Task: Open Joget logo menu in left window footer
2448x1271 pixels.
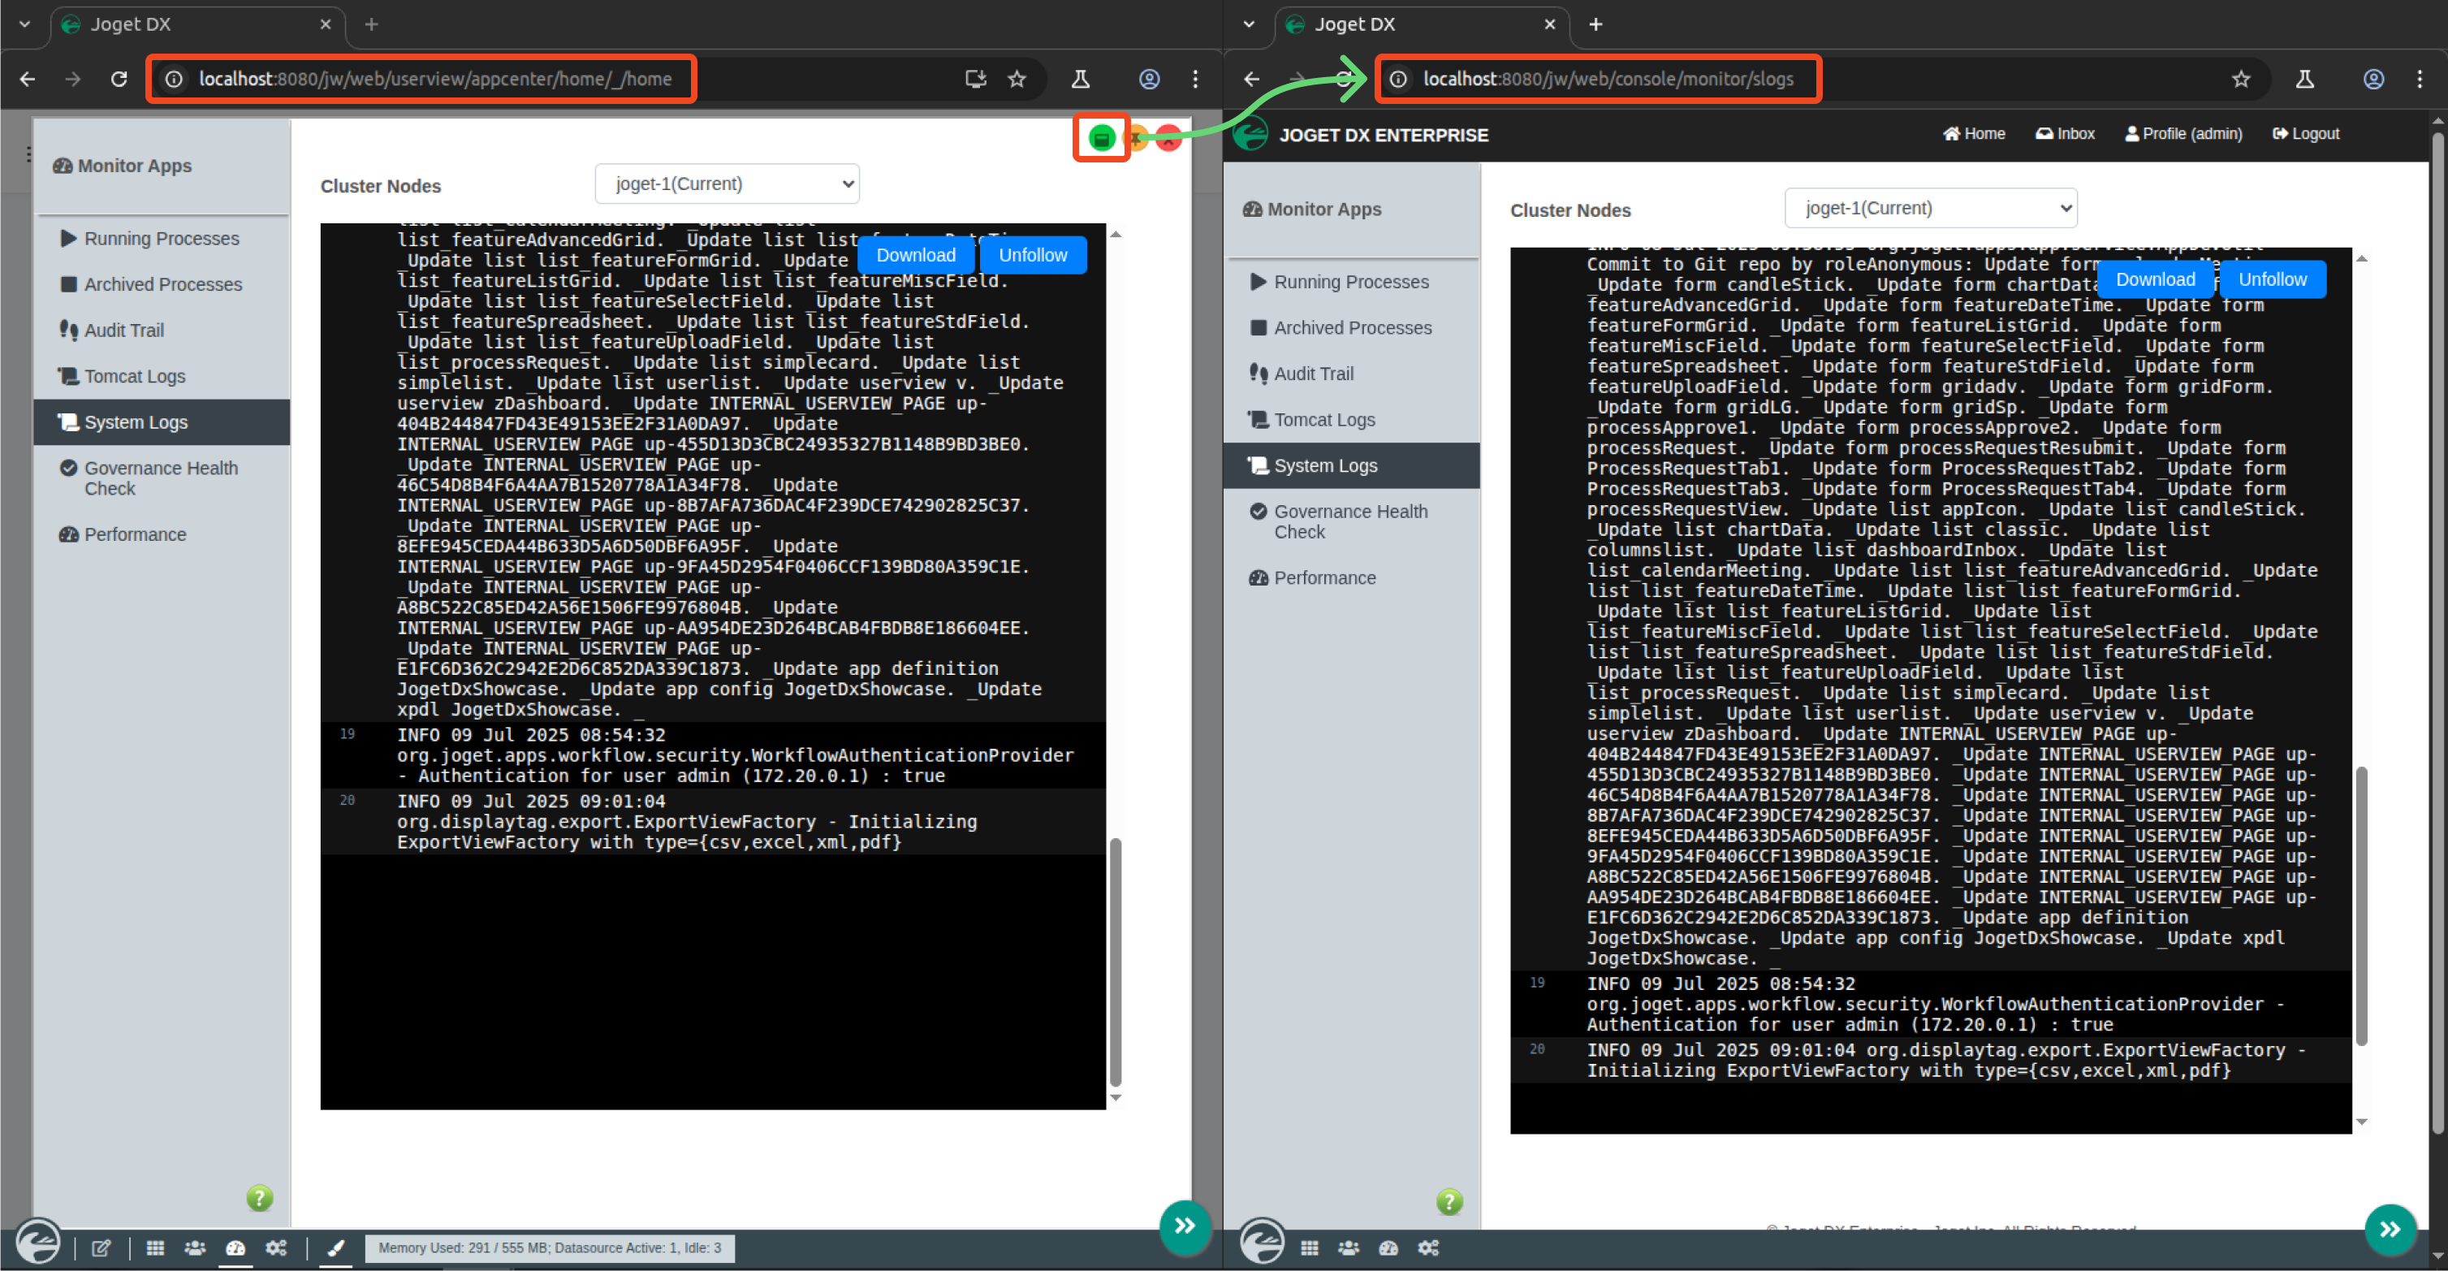Action: click(39, 1242)
